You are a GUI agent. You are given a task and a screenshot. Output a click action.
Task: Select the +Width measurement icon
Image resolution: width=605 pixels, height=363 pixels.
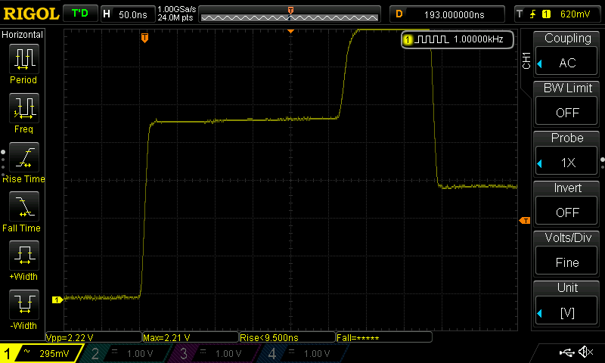click(x=24, y=256)
